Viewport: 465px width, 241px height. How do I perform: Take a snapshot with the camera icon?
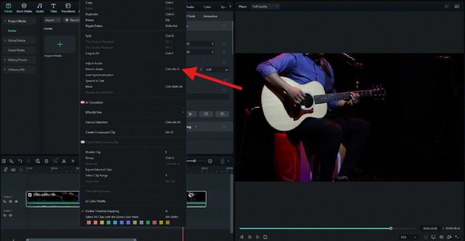pyautogui.click(x=441, y=237)
